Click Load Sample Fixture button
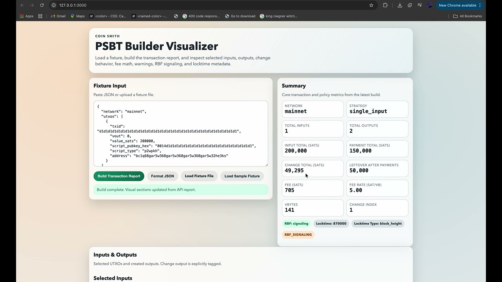 coord(242,176)
